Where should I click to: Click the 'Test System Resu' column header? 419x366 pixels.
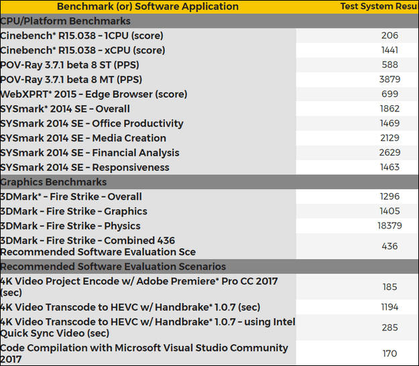click(379, 7)
